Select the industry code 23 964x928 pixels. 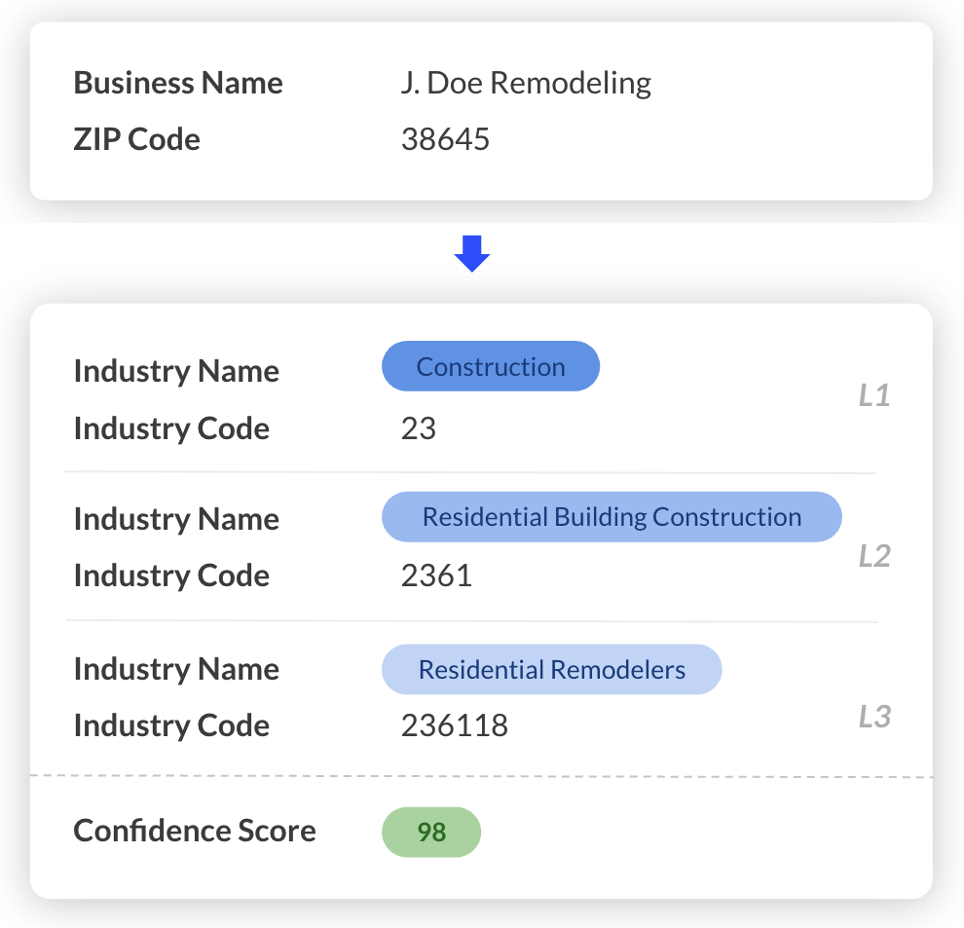tap(418, 428)
